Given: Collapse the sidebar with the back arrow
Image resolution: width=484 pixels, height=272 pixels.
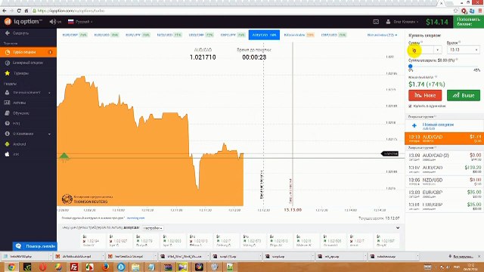Looking at the screenshot, I should point(8,33).
